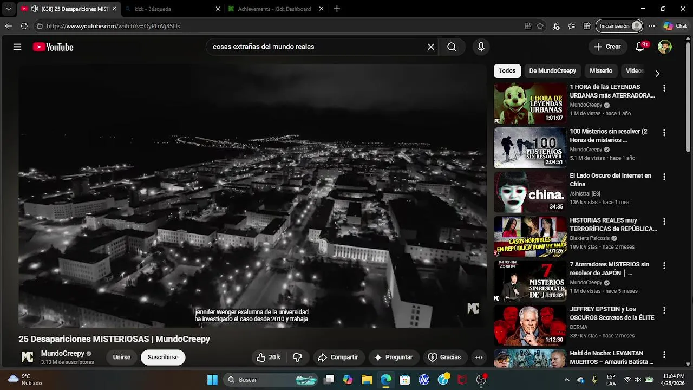
Task: Click 'Iniciar sesión' in Edge toolbar
Action: (620, 25)
